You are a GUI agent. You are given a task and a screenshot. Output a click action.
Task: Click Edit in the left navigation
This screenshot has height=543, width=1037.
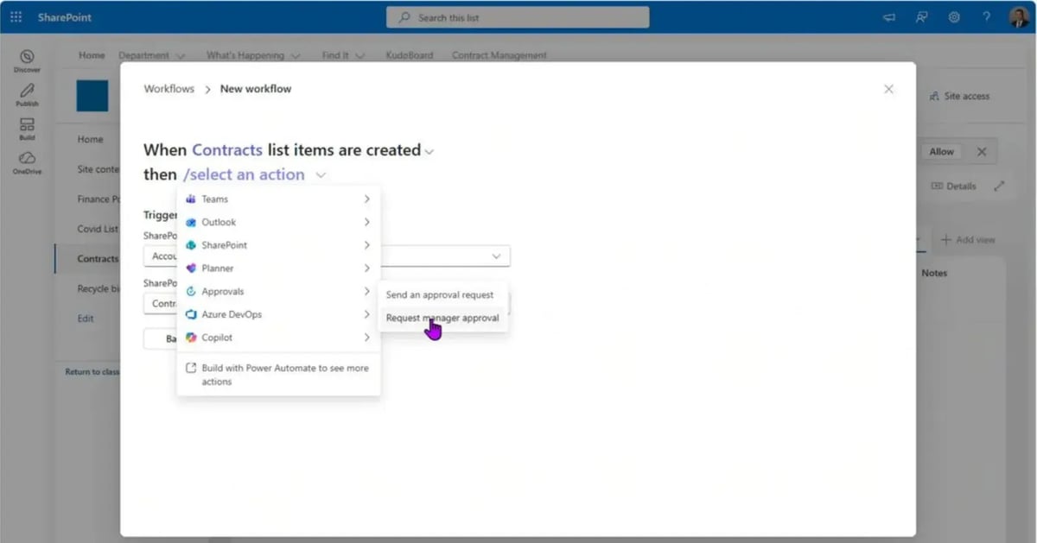(86, 319)
